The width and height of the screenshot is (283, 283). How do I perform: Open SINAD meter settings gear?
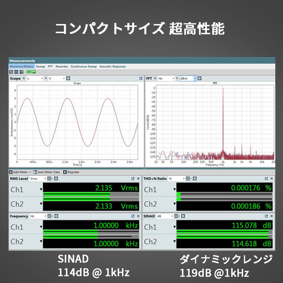[183, 216]
